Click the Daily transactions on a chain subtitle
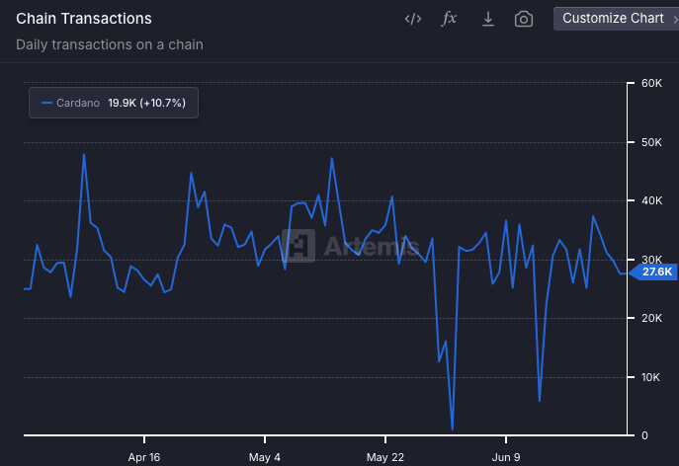Viewport: 679px width, 466px height. tap(110, 44)
